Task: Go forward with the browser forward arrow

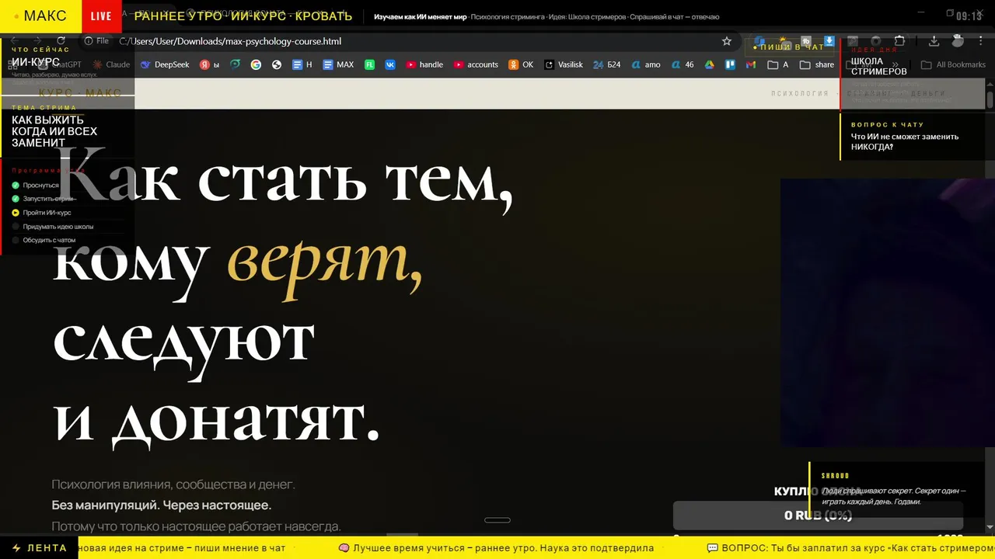Action: pos(38,41)
